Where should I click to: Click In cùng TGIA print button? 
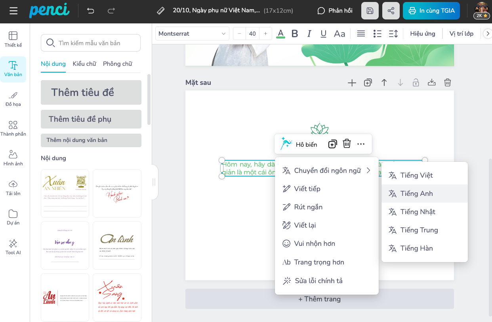tap(431, 11)
